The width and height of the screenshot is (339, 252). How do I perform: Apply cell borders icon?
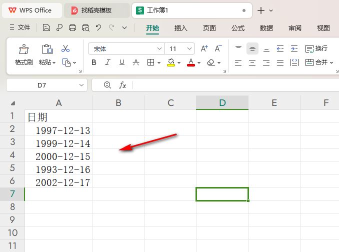pyautogui.click(x=150, y=62)
